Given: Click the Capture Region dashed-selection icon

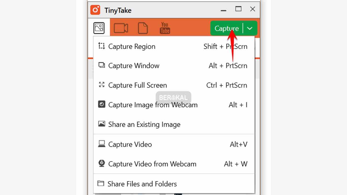Looking at the screenshot, I should [x=101, y=46].
